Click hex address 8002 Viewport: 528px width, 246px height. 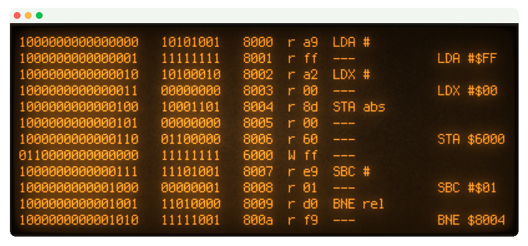258,74
